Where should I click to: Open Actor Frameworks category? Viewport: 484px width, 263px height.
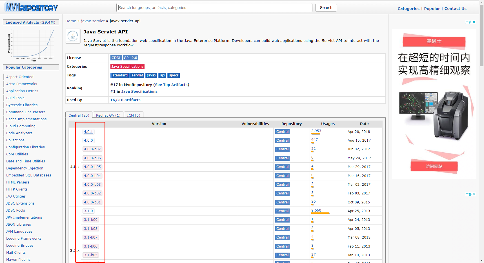(22, 84)
